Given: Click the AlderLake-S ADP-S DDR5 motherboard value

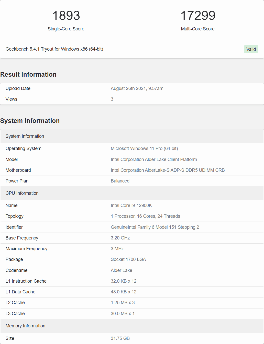Looking at the screenshot, I should tap(168, 170).
